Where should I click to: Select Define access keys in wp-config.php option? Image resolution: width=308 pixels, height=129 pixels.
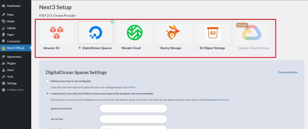(x=47, y=81)
